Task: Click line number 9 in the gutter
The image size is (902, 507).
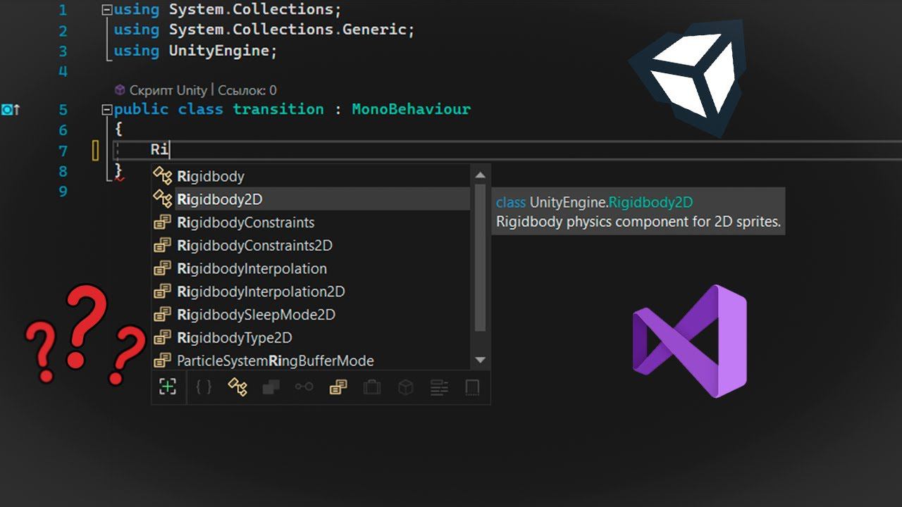Action: pos(63,192)
